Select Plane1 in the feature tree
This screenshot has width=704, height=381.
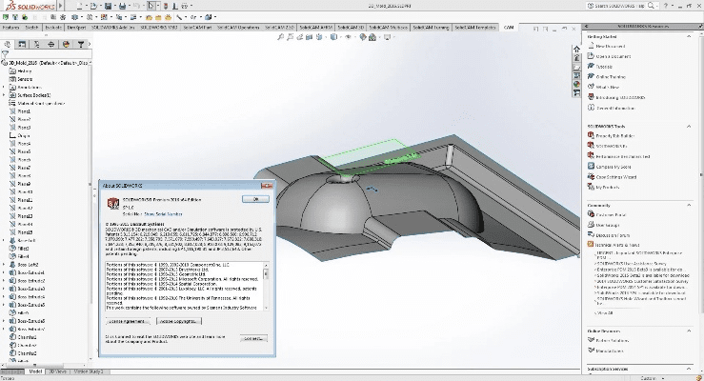click(24, 110)
